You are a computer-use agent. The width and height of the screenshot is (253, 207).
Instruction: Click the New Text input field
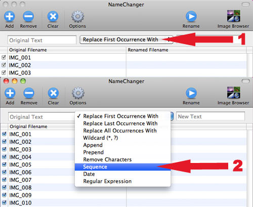point(210,116)
